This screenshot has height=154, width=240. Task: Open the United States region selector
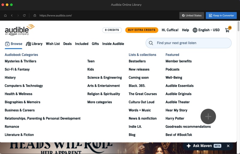[192, 16]
